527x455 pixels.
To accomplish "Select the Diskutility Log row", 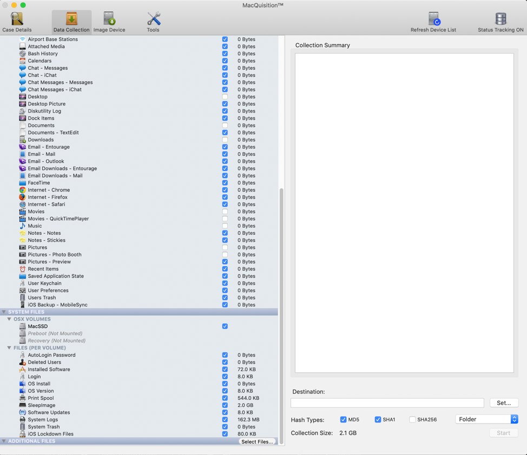I will tap(139, 111).
